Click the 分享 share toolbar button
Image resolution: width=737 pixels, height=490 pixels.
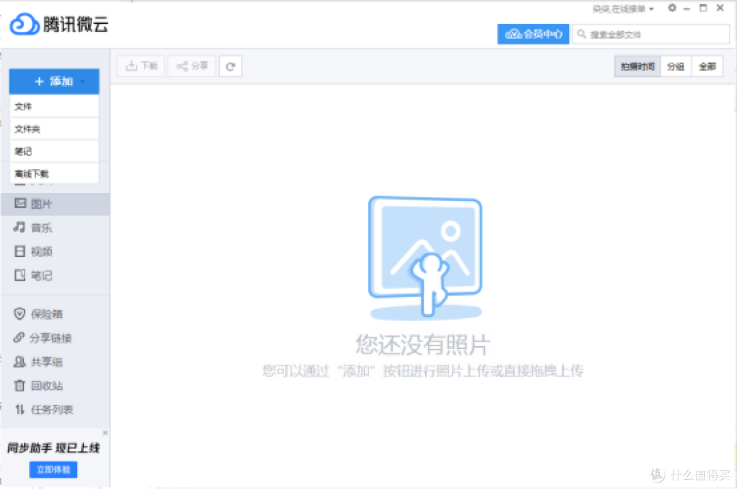192,66
